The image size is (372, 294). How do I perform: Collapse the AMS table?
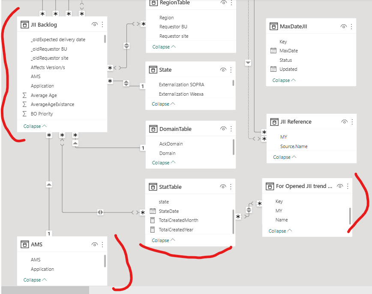(x=35, y=280)
